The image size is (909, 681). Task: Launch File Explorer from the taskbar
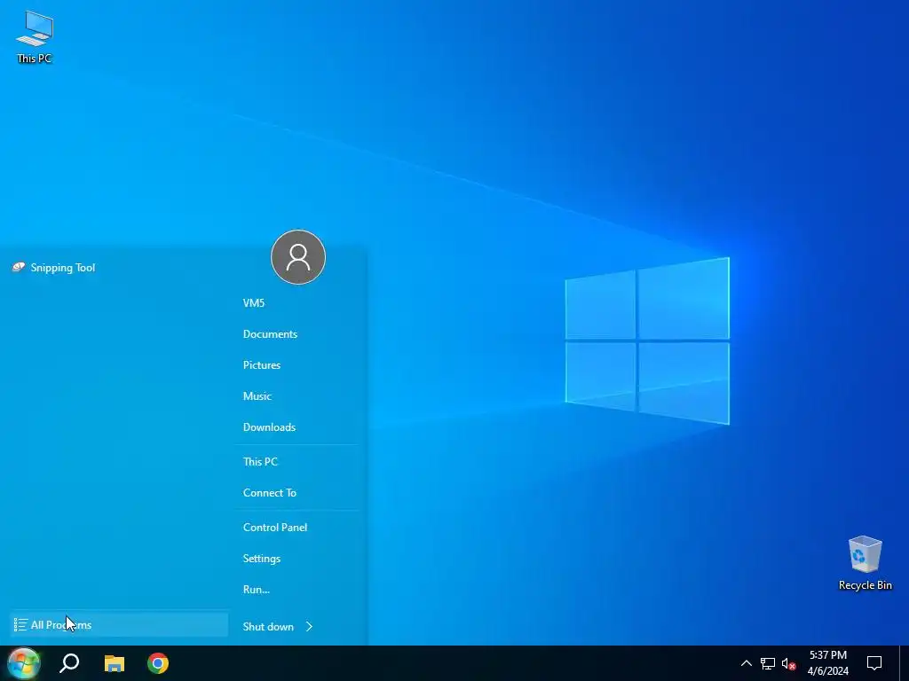pyautogui.click(x=115, y=663)
